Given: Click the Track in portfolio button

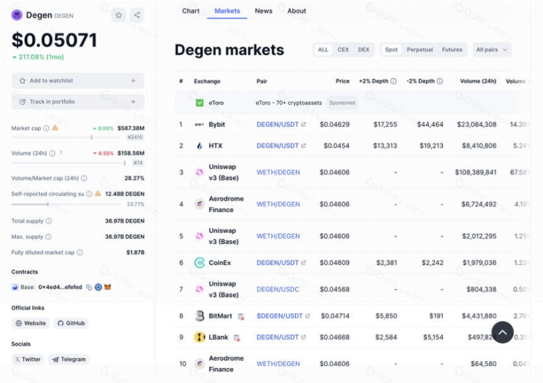Looking at the screenshot, I should 78,102.
